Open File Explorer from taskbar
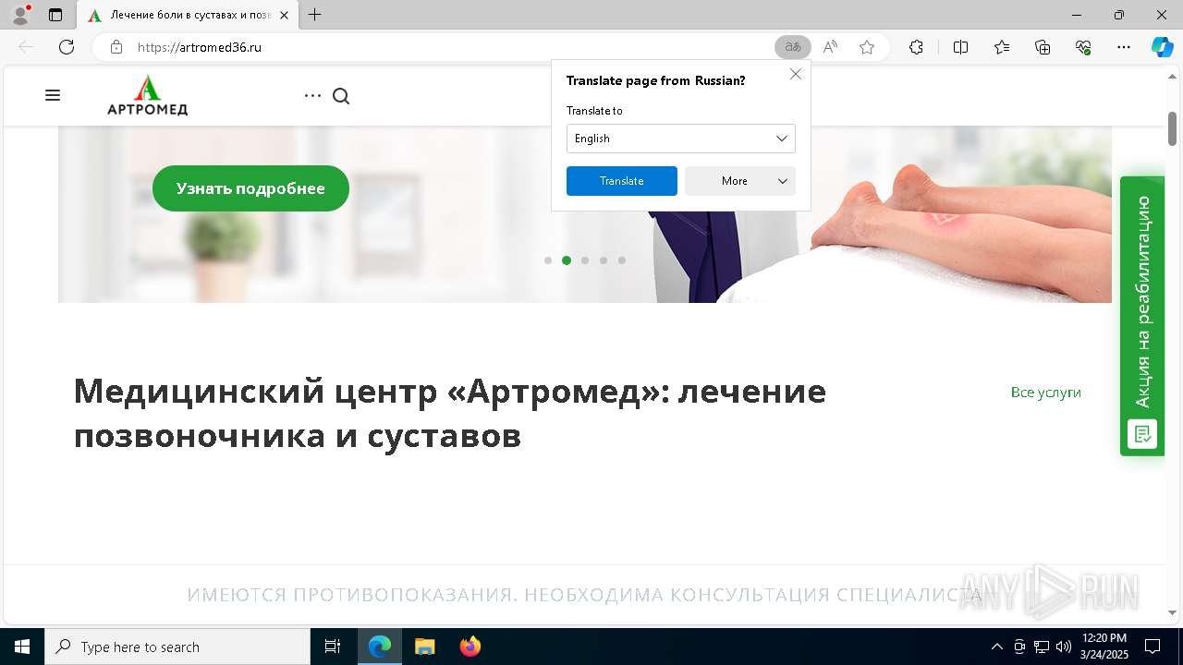Screen dimensions: 1183x665 (x=424, y=647)
